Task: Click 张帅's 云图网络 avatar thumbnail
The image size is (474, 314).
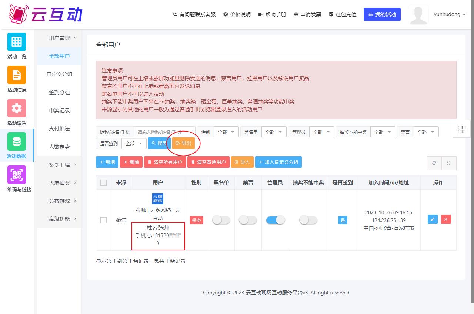Action: click(158, 199)
